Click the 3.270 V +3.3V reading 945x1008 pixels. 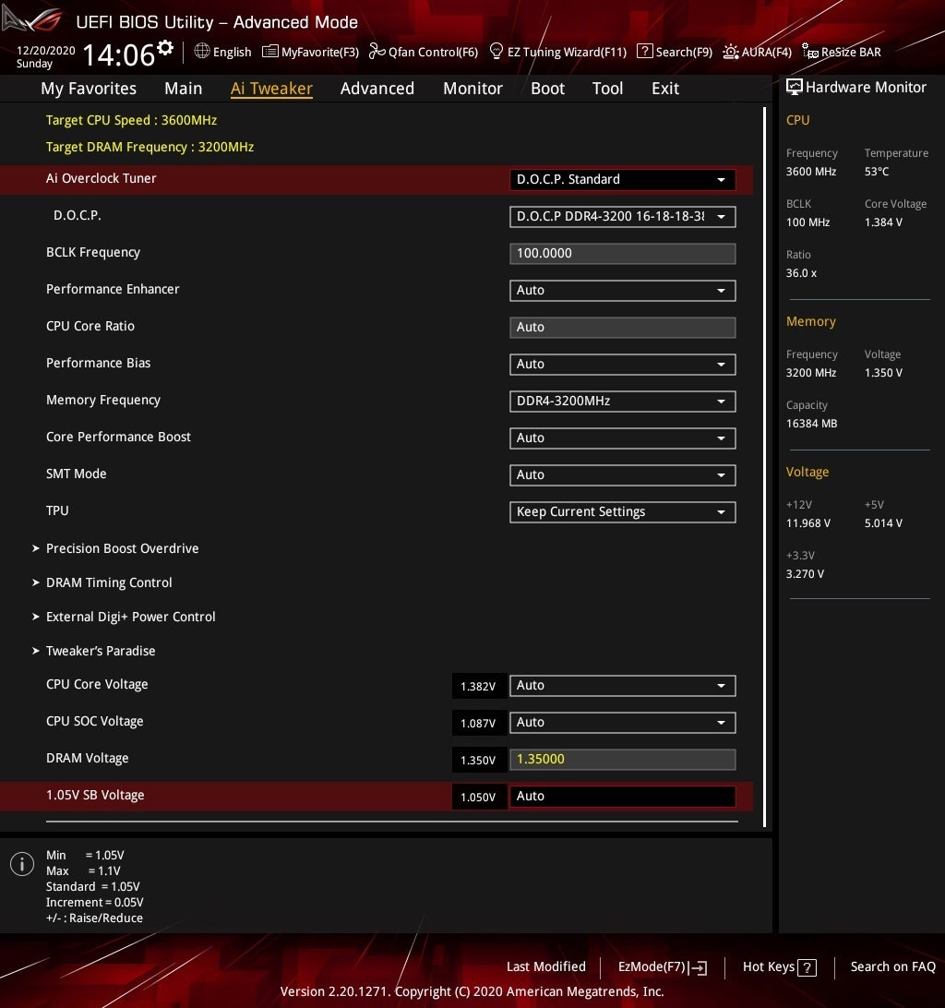(x=805, y=574)
